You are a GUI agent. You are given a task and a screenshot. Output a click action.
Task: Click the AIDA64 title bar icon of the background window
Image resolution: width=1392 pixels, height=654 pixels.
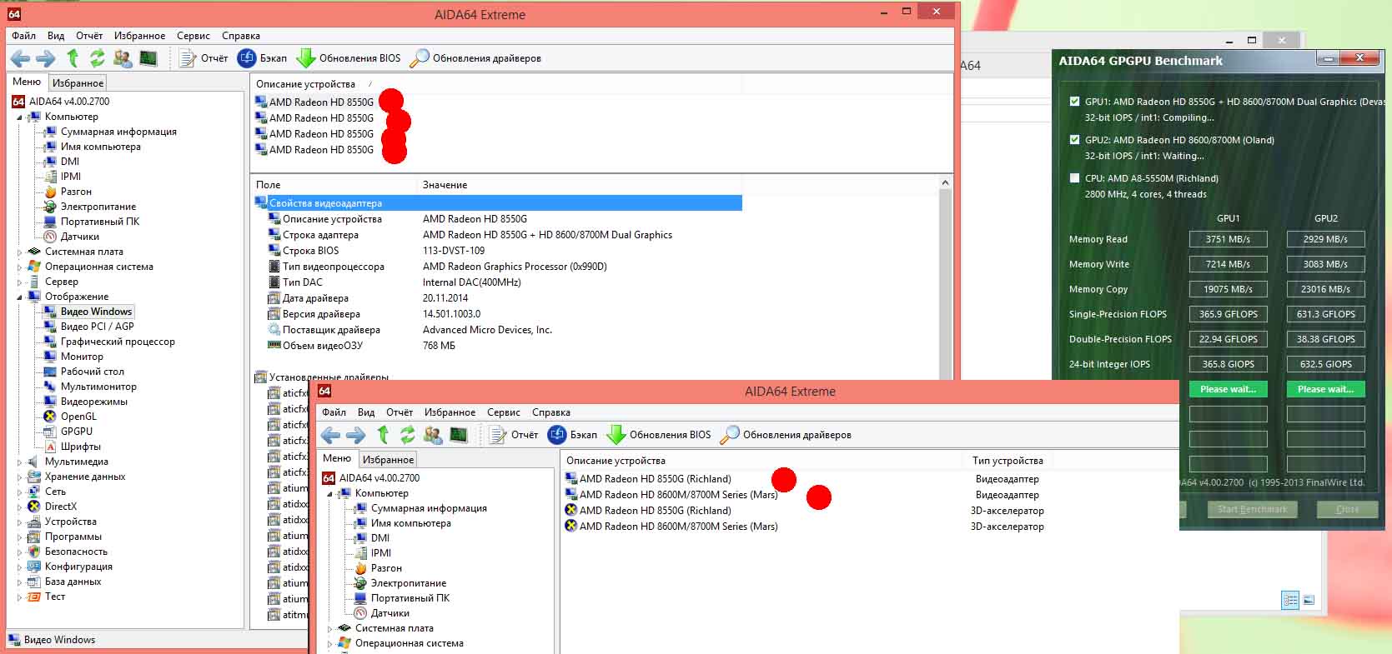[x=14, y=14]
